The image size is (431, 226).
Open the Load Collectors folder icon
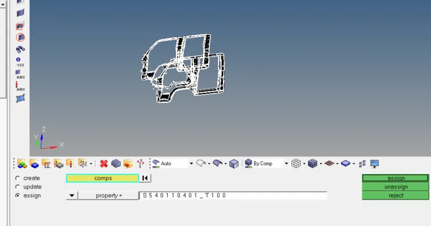[x=46, y=164]
